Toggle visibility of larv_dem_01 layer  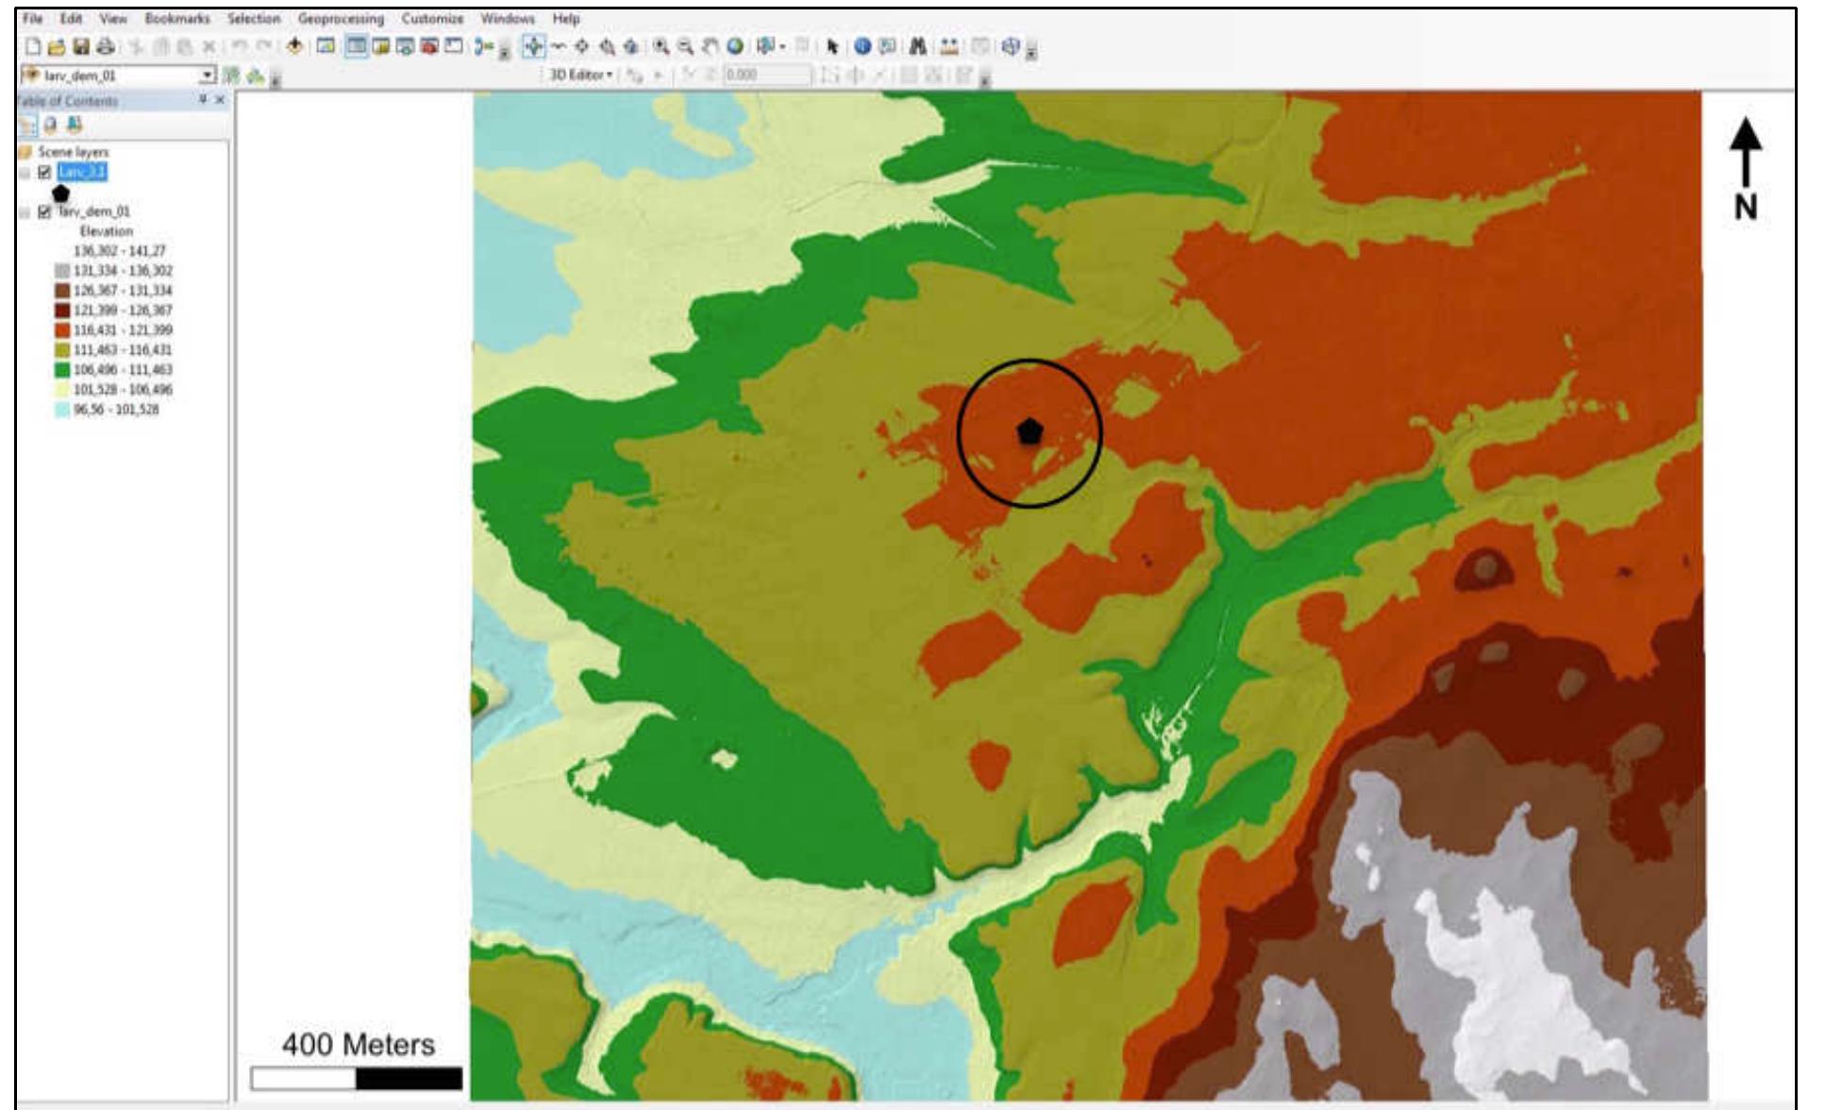(x=44, y=211)
